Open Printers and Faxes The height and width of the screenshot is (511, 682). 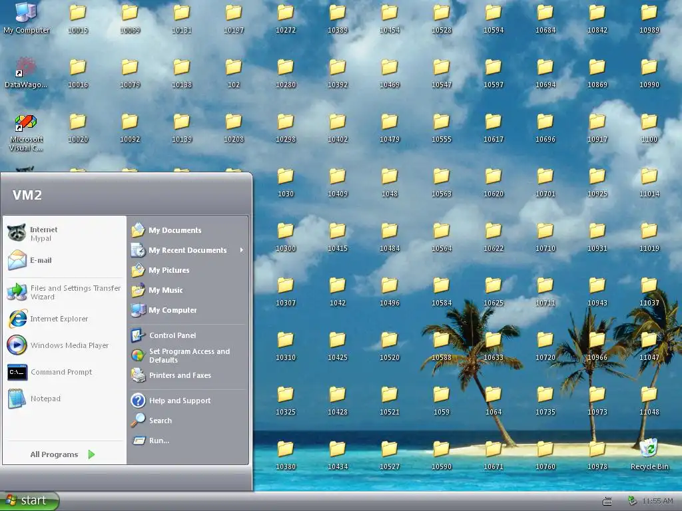pyautogui.click(x=188, y=375)
